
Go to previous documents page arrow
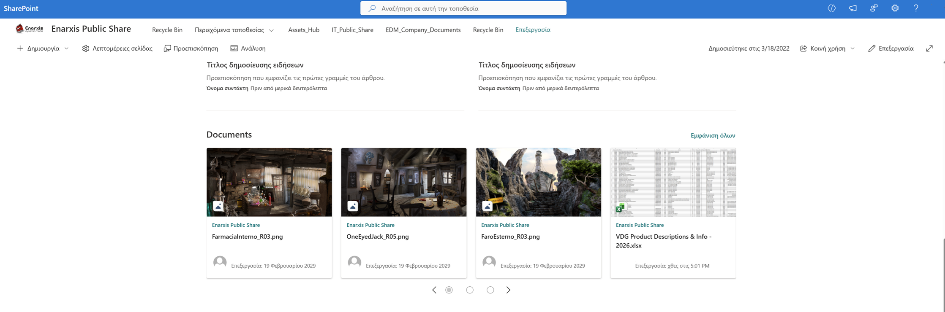[x=434, y=290]
